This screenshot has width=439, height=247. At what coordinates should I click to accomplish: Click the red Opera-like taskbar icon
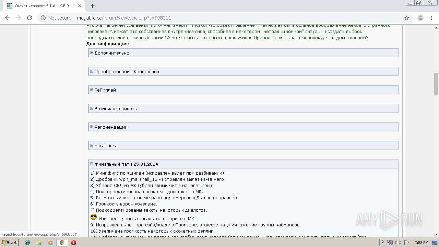[x=73, y=243]
